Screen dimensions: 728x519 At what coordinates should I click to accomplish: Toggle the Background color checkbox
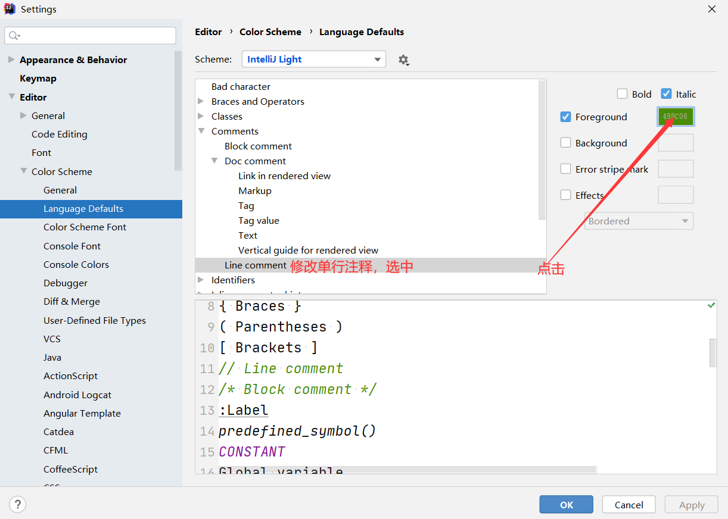point(566,143)
